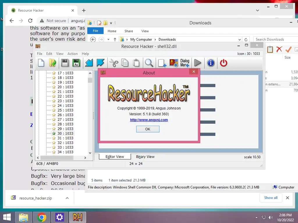Open quick access toolbar customize dropdown
298x223 pixels.
coord(111,23)
